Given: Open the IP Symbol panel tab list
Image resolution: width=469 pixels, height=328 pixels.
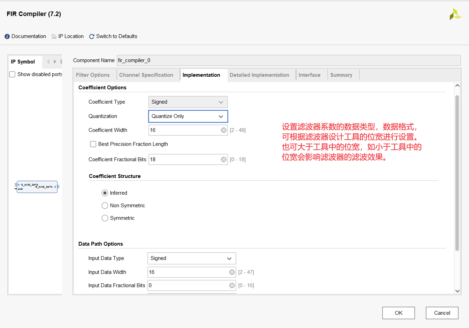Looking at the screenshot, I should (61, 62).
